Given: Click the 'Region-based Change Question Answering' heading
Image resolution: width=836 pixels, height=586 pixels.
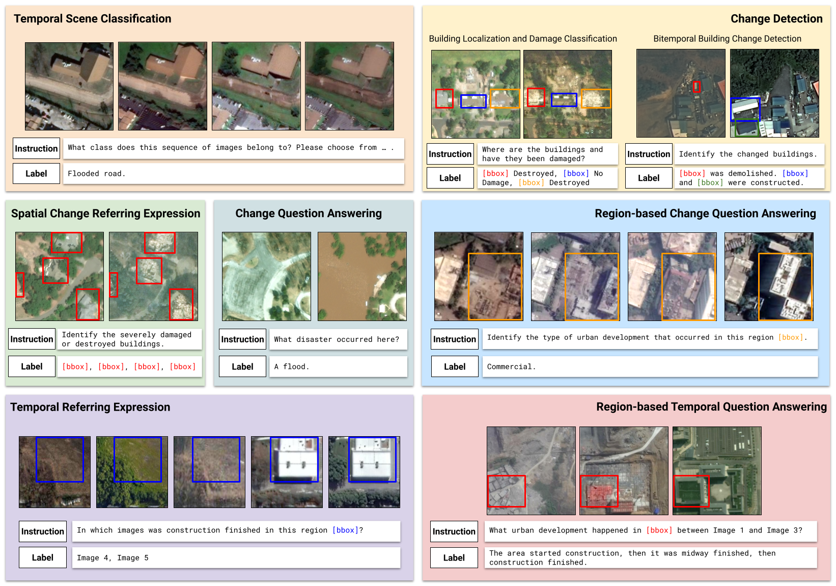Looking at the screenshot, I should pos(705,214).
